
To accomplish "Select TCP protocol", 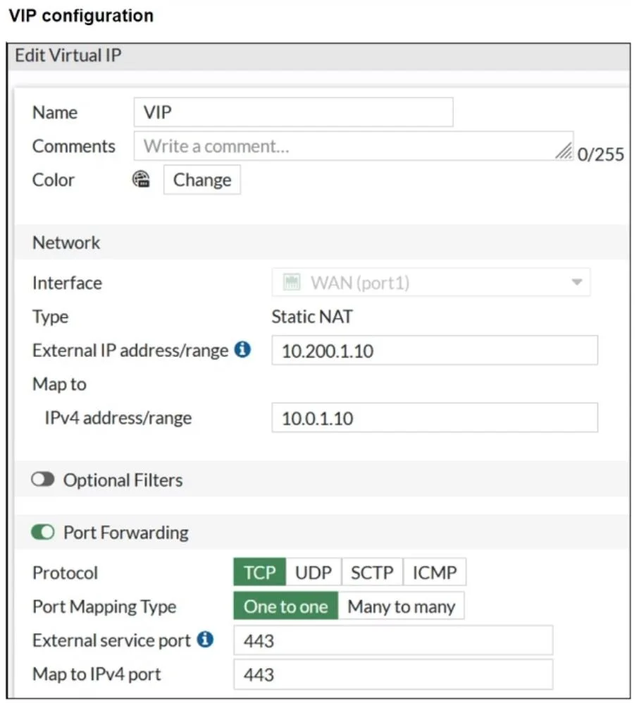I will (260, 572).
